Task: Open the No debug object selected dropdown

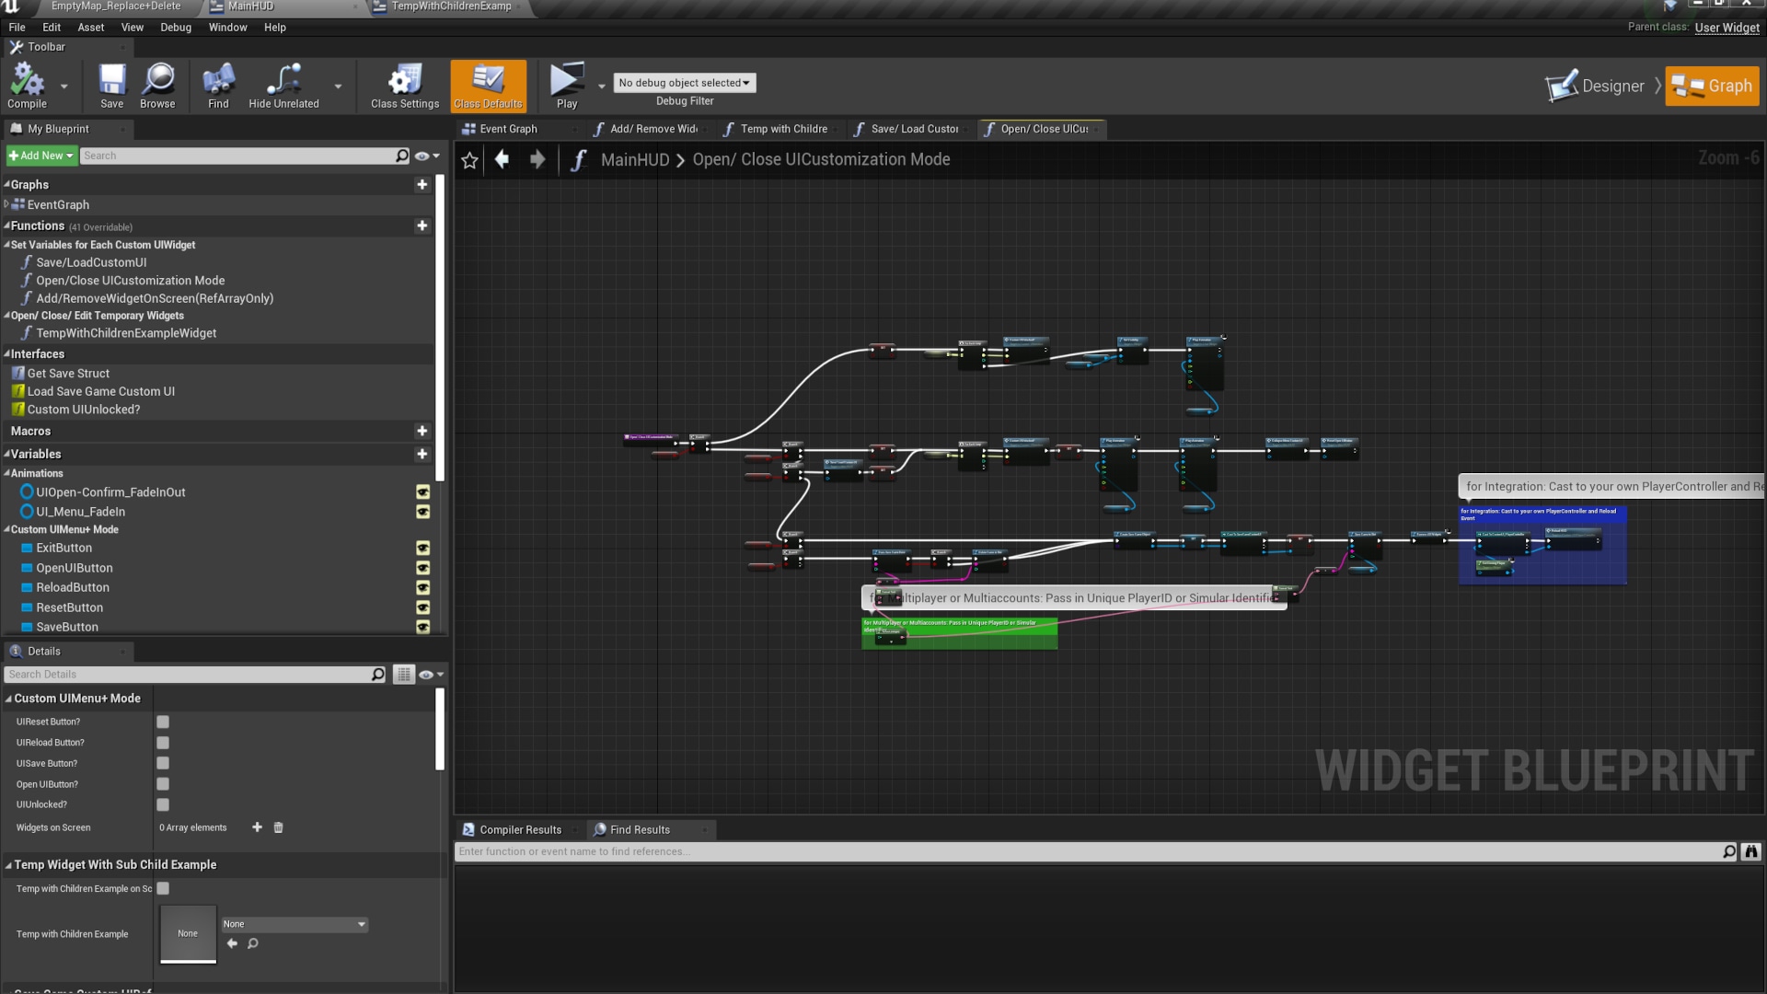Action: click(x=684, y=82)
